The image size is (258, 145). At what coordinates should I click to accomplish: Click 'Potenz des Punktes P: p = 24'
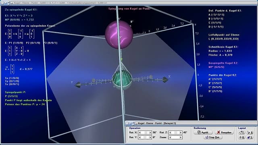25,104
